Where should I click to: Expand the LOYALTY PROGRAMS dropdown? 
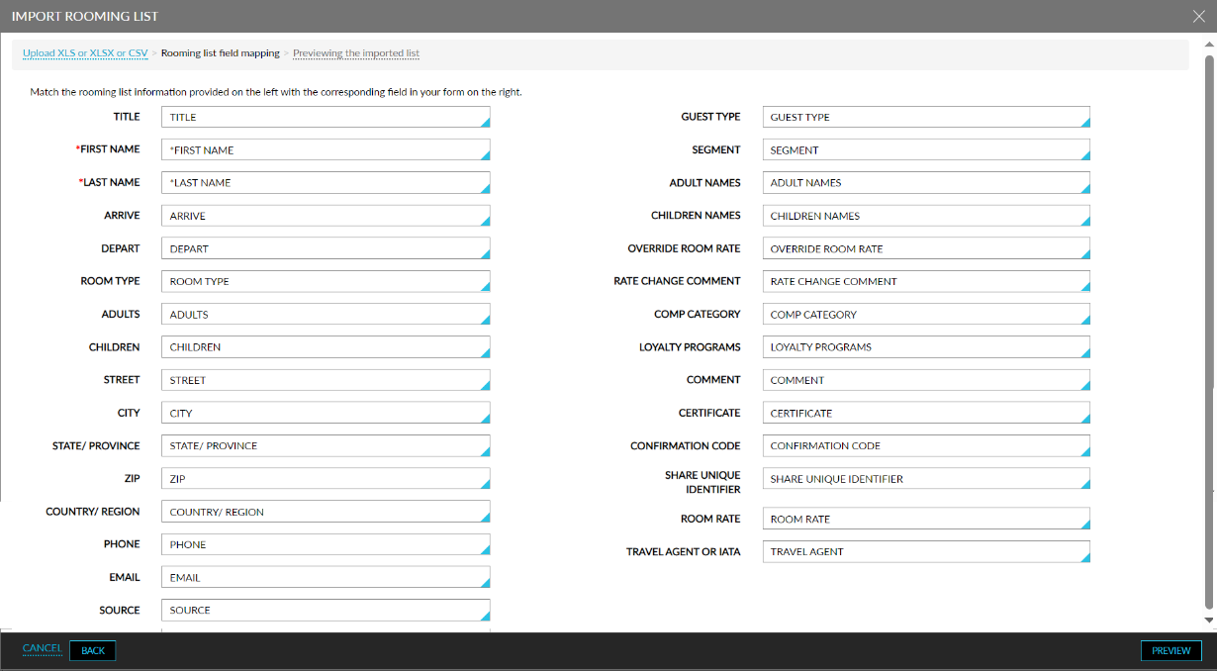[x=925, y=346]
